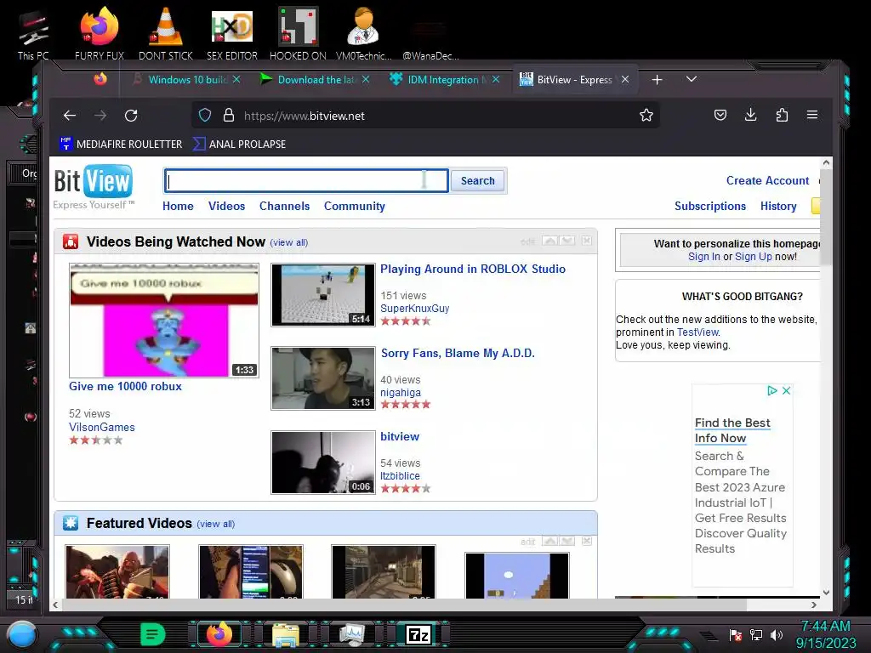Open the Firefox downloads panel
The height and width of the screenshot is (653, 871).
click(750, 115)
